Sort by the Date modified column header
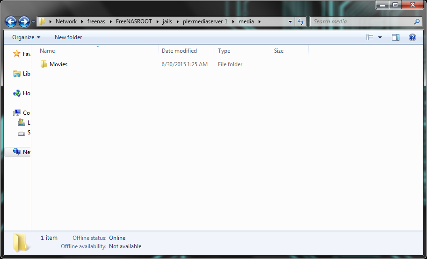This screenshot has height=259, width=427. (179, 51)
